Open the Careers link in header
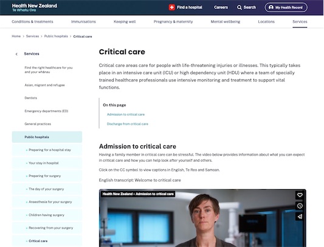This screenshot has width=324, height=247. point(221,7)
